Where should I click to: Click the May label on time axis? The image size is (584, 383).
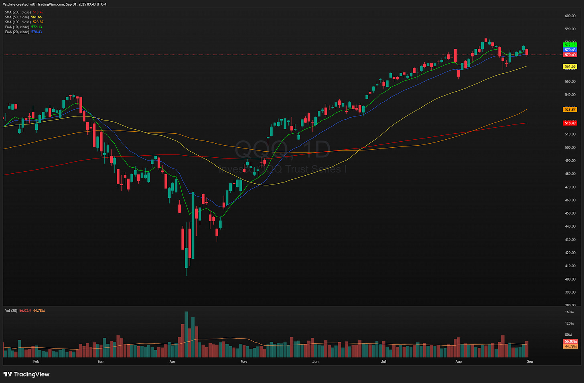244,361
